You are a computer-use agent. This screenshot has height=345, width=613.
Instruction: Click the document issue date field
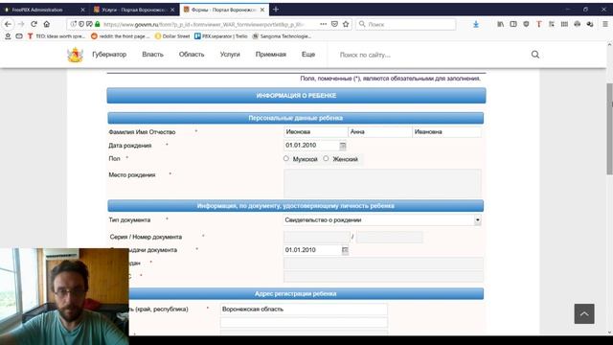(312, 250)
